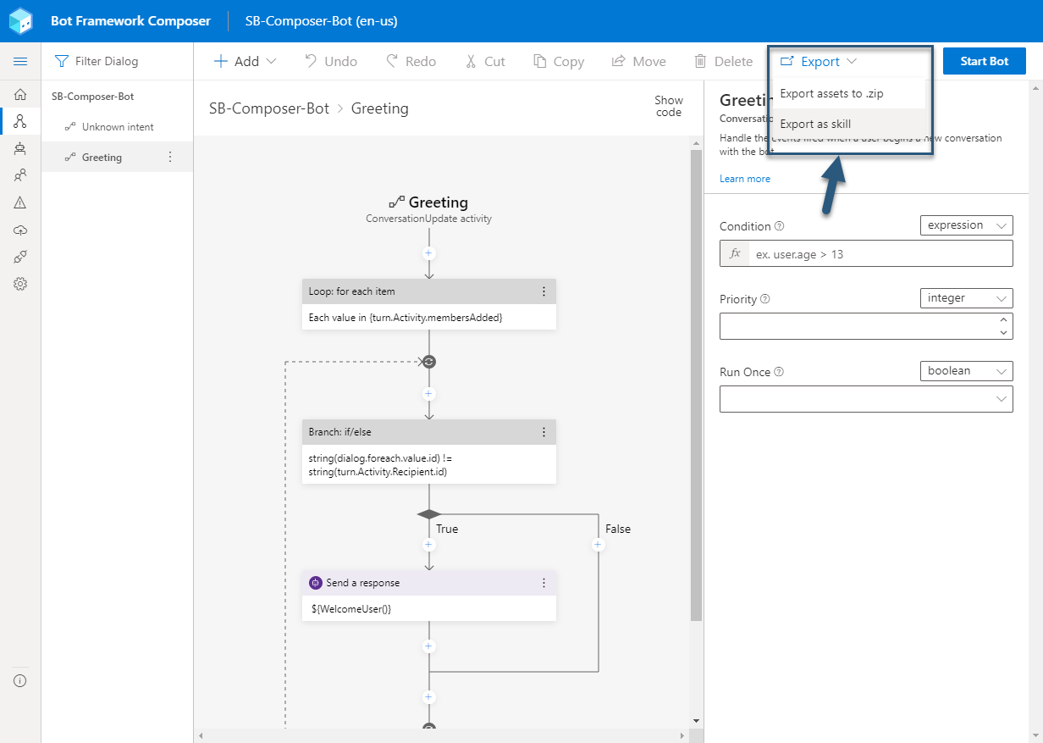Open the Branch: if/else more menu
The height and width of the screenshot is (743, 1043).
(x=544, y=432)
